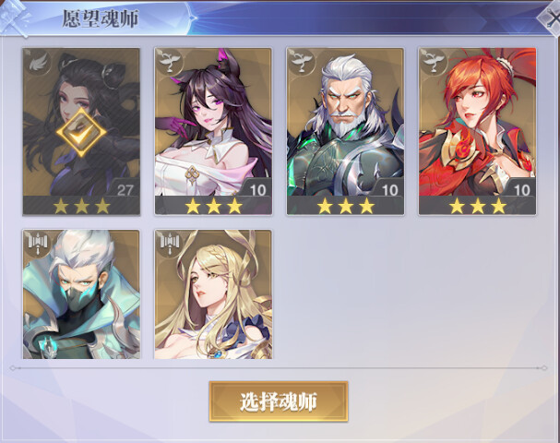Click the three-star rating under bearded man card
560x443 pixels.
pyautogui.click(x=345, y=206)
